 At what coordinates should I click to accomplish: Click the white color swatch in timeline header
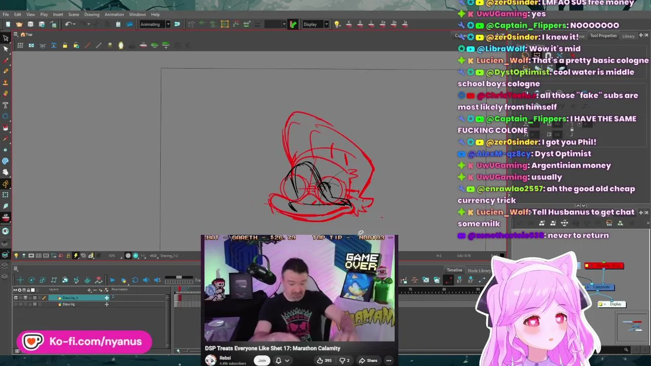[x=33, y=290]
